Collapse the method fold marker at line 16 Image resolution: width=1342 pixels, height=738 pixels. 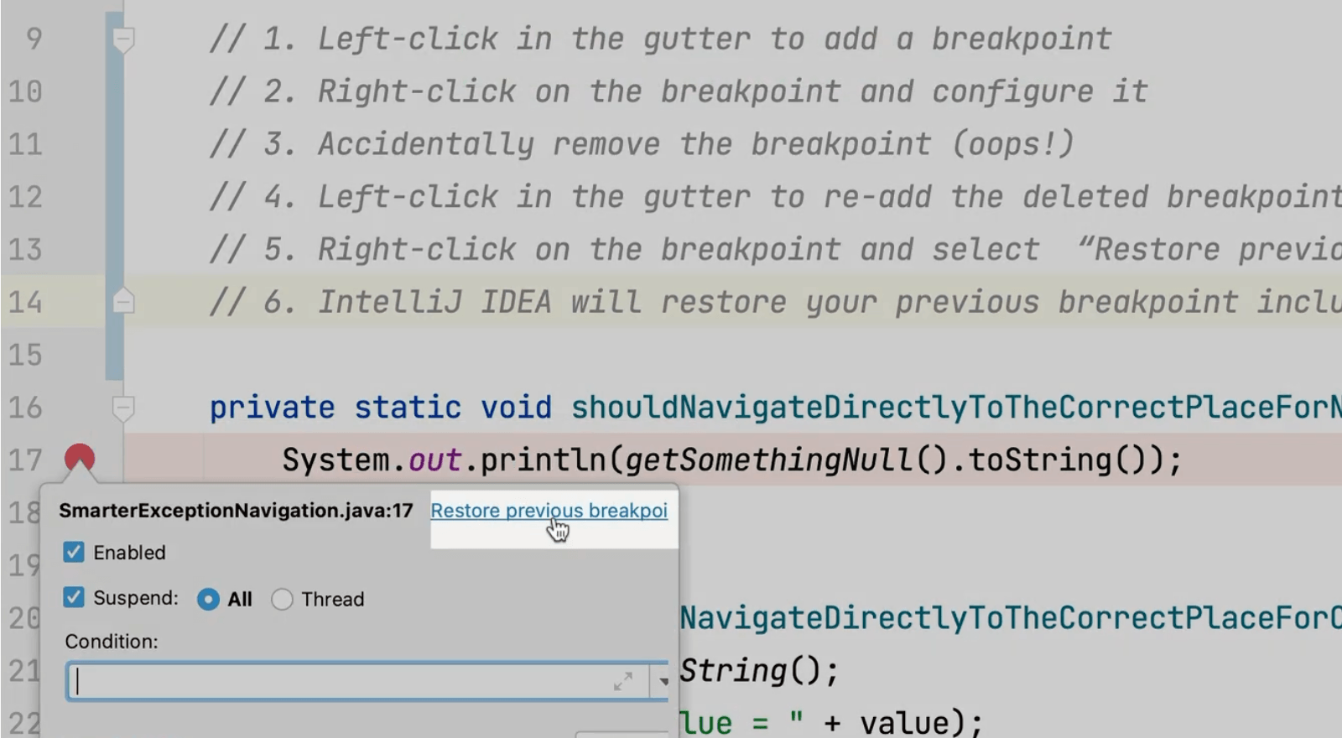click(x=123, y=408)
